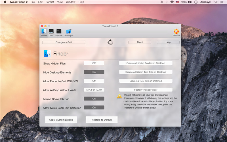This screenshot has width=227, height=142.
Task: Open the TweakFriend 2 app menu
Action: [x=18, y=2]
